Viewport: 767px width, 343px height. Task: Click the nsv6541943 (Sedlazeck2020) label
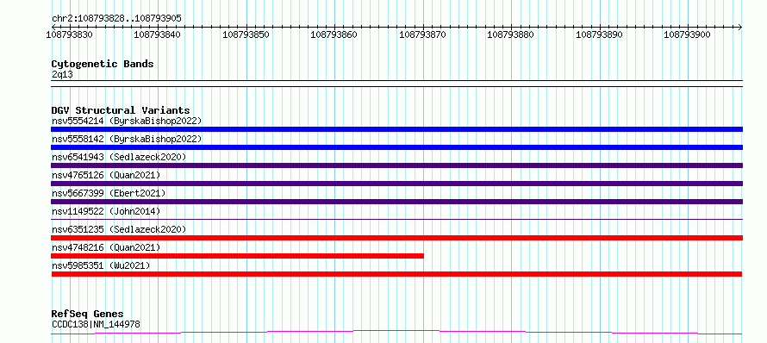[119, 157]
